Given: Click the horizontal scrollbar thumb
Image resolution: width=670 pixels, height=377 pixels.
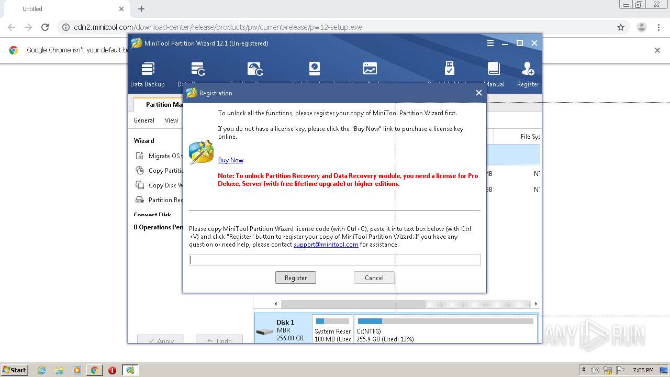Looking at the screenshot, I should 353,304.
